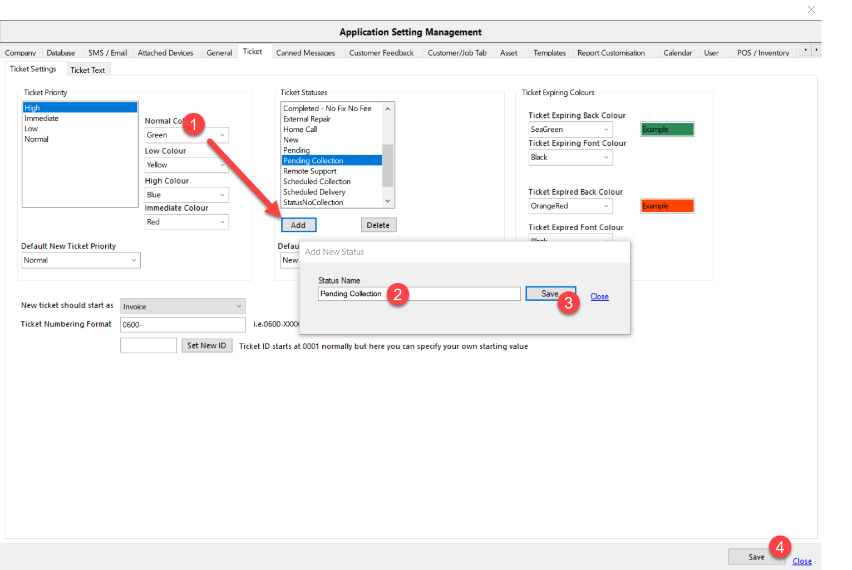The image size is (852, 570).
Task: Select Pending Collection status
Action: [x=332, y=161]
